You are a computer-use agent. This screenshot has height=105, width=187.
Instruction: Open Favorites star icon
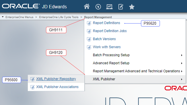coord(132,7)
